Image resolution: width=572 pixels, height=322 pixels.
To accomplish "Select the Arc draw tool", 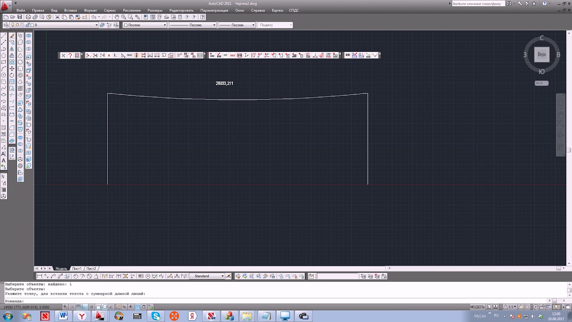I will [4, 68].
